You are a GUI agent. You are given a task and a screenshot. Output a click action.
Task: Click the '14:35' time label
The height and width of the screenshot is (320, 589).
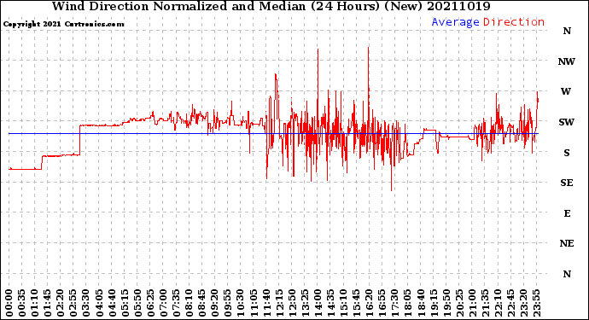[x=330, y=303]
